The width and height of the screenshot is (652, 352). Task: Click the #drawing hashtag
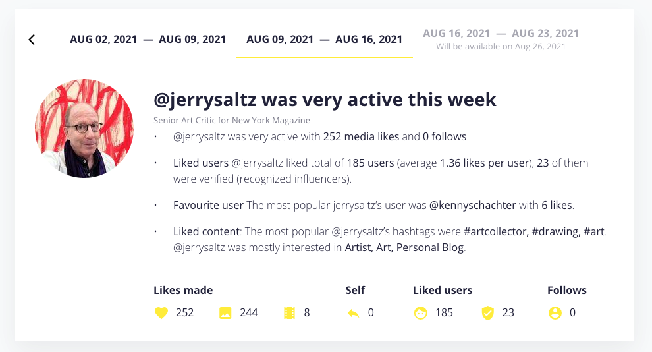pyautogui.click(x=556, y=231)
